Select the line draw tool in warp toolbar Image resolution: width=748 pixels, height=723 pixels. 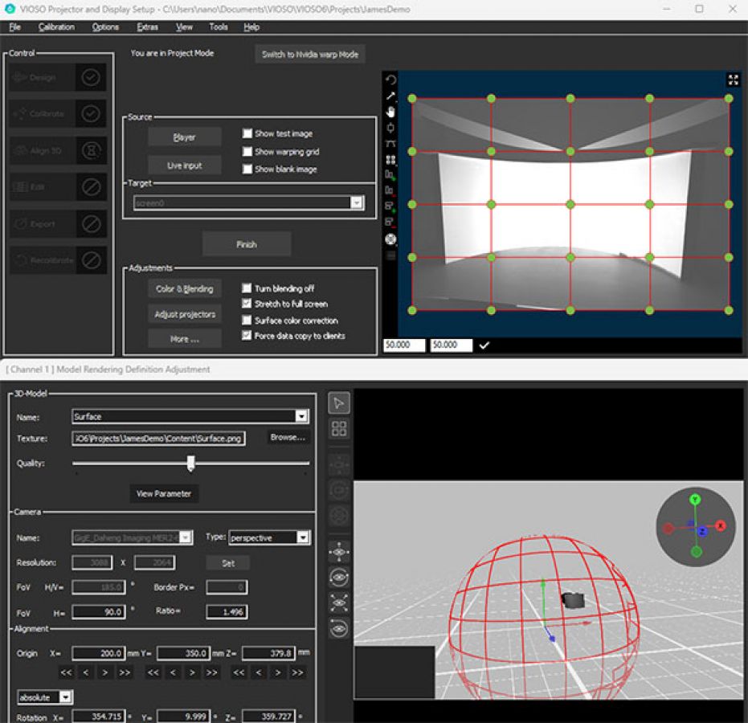click(x=391, y=95)
